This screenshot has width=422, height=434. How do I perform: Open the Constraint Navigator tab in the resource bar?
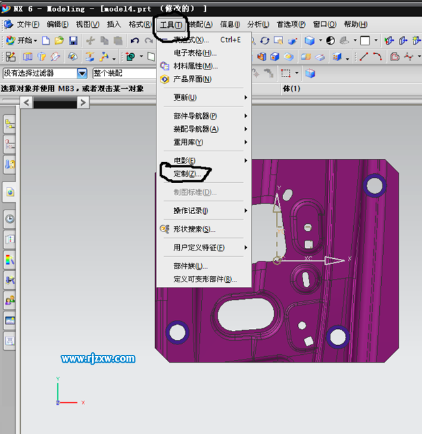pyautogui.click(x=10, y=144)
